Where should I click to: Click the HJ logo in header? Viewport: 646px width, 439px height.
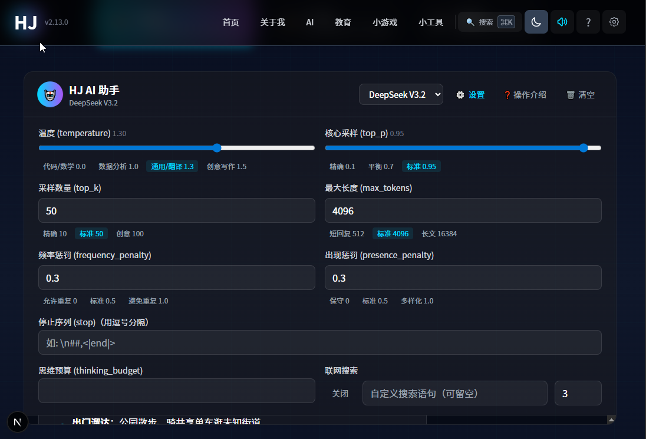coord(26,22)
